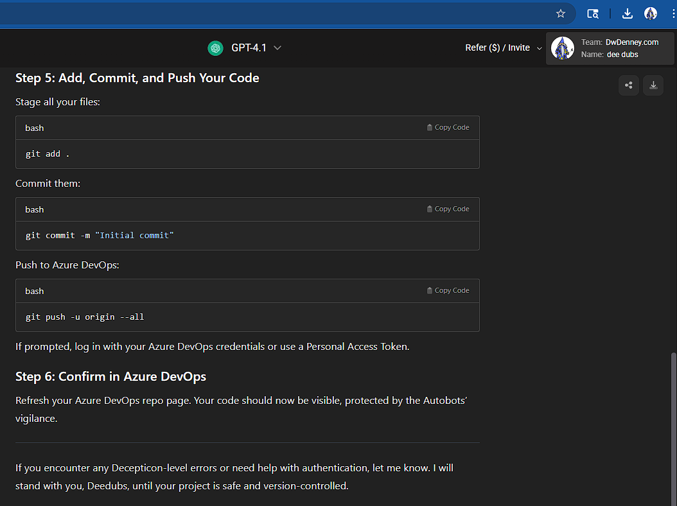Click the bash label of the git push block
The image size is (677, 506).
pyautogui.click(x=35, y=292)
